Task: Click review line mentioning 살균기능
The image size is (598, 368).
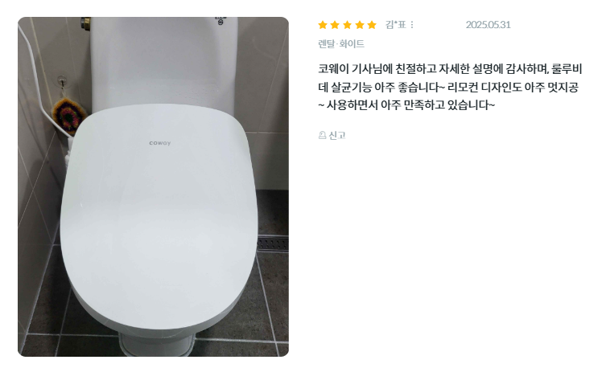Action: click(448, 87)
